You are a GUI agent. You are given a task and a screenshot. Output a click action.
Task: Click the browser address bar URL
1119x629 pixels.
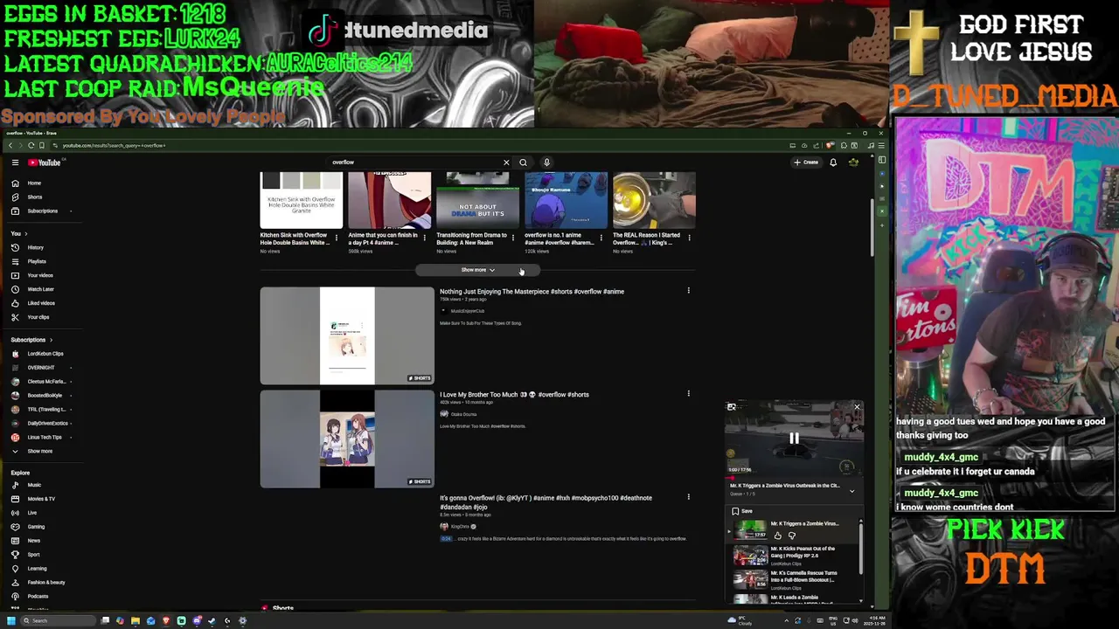pos(114,146)
